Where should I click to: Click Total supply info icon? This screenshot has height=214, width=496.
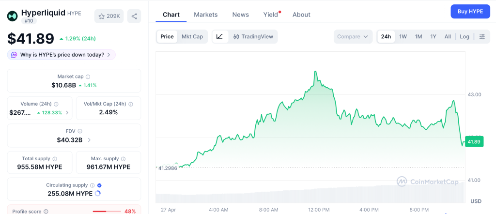[x=55, y=159]
